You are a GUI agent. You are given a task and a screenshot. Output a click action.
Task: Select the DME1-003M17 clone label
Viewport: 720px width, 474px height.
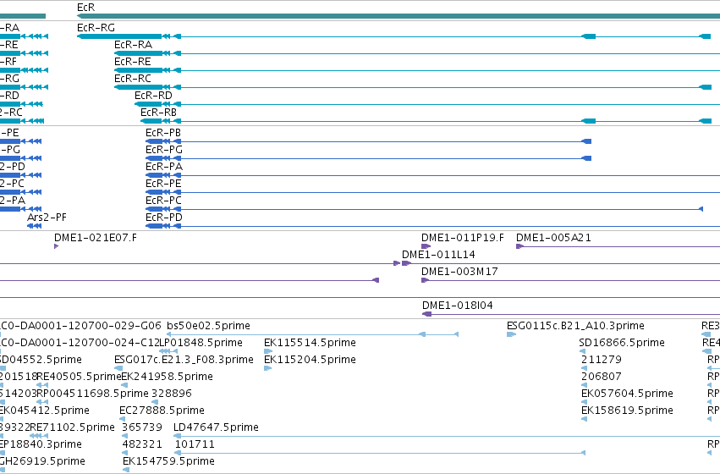(459, 272)
